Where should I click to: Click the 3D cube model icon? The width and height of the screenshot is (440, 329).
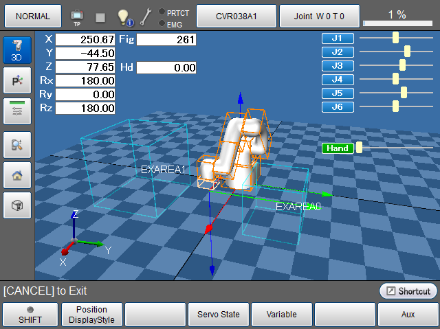point(16,205)
